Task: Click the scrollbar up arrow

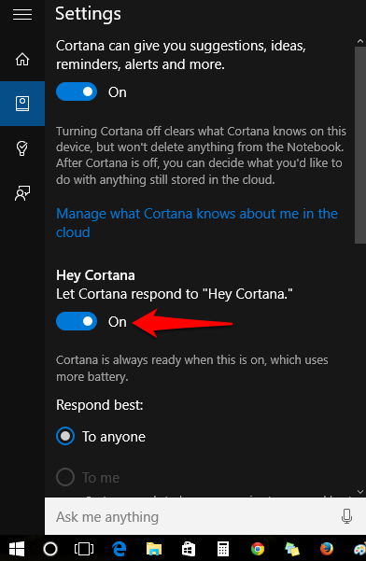Action: click(359, 41)
